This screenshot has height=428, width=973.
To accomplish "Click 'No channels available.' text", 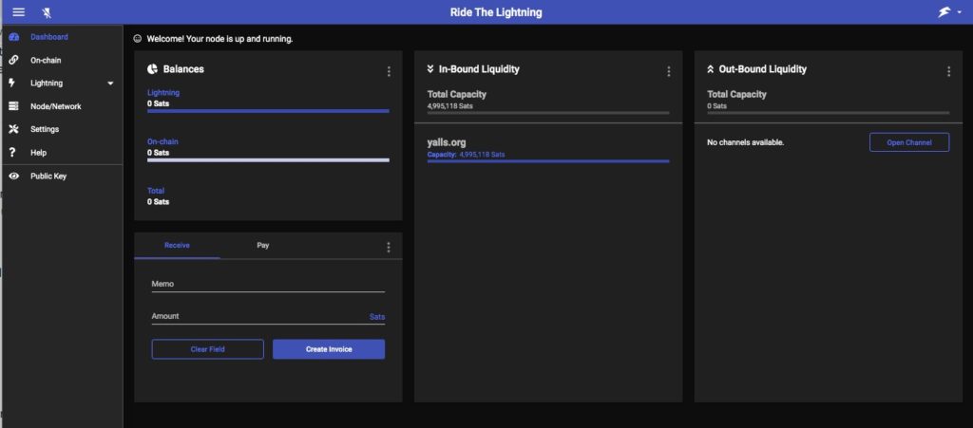I will click(x=745, y=142).
